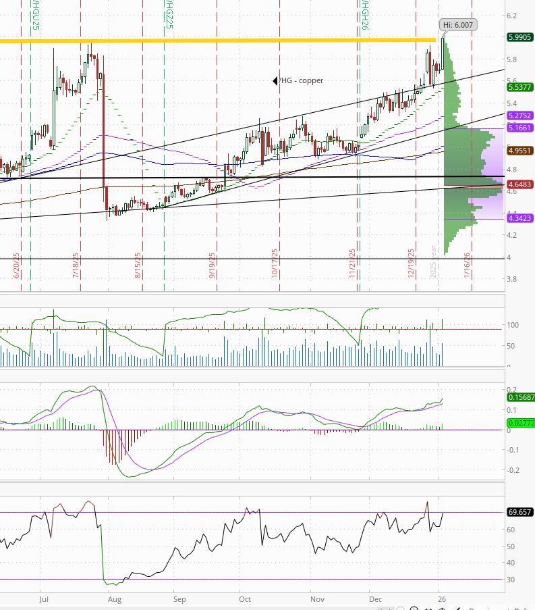The image size is (535, 610).
Task: Click the /HGH26 contract rollover label
Action: pos(365,15)
